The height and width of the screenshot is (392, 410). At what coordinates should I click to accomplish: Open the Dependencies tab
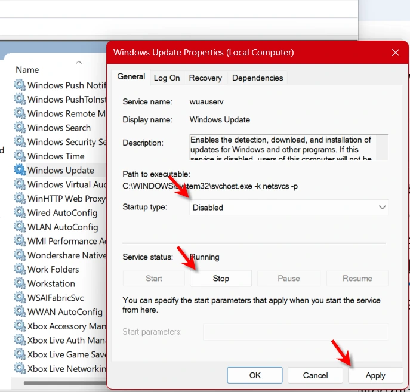[x=258, y=78]
